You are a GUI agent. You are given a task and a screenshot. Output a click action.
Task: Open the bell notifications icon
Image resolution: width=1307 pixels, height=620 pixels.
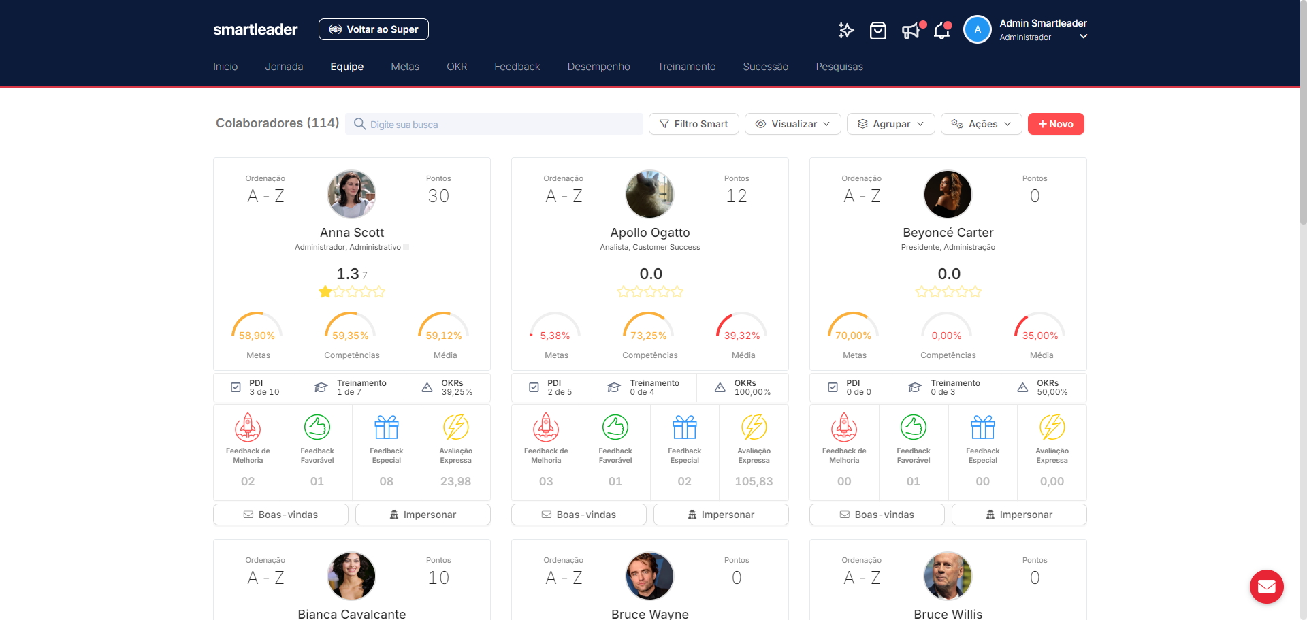pos(942,31)
